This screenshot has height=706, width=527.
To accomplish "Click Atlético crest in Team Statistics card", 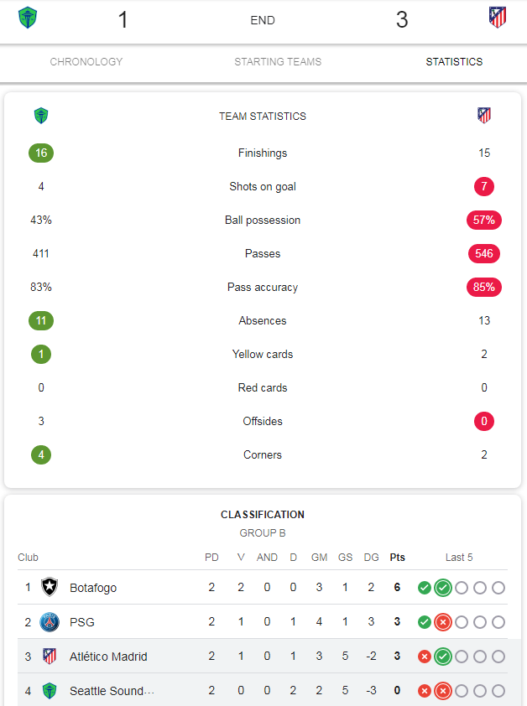I will (484, 116).
